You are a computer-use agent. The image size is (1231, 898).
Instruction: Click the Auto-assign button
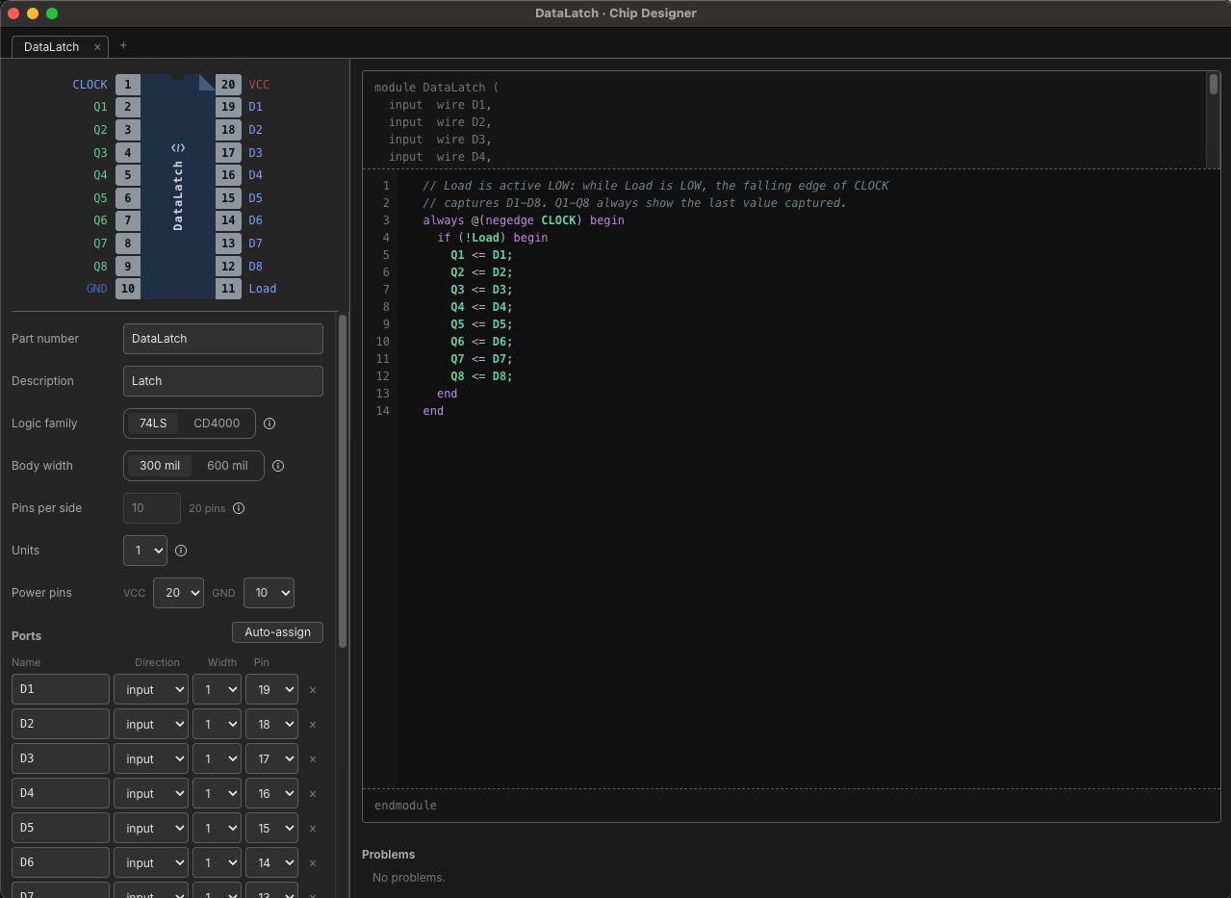point(277,632)
